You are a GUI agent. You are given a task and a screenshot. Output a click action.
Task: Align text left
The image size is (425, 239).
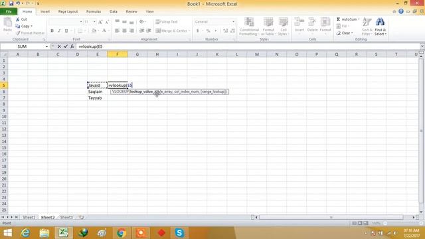(117, 31)
